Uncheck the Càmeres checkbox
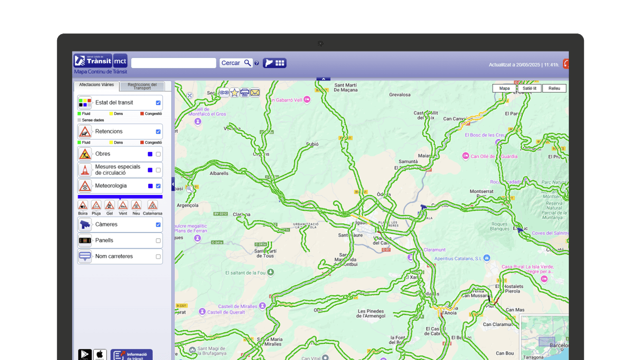The image size is (641, 360). coord(158,224)
